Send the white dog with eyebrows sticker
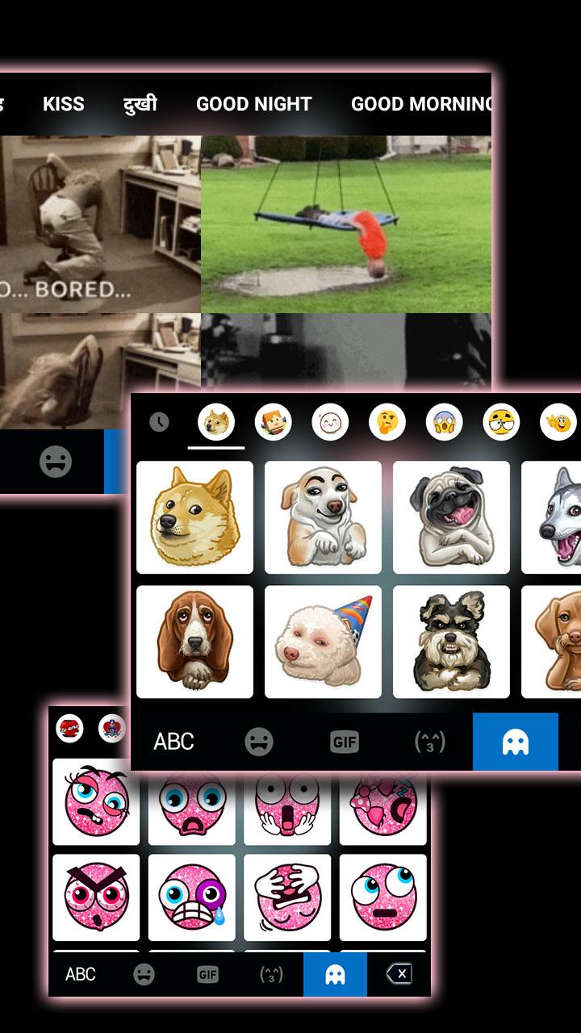Viewport: 581px width, 1033px height. coord(323,517)
